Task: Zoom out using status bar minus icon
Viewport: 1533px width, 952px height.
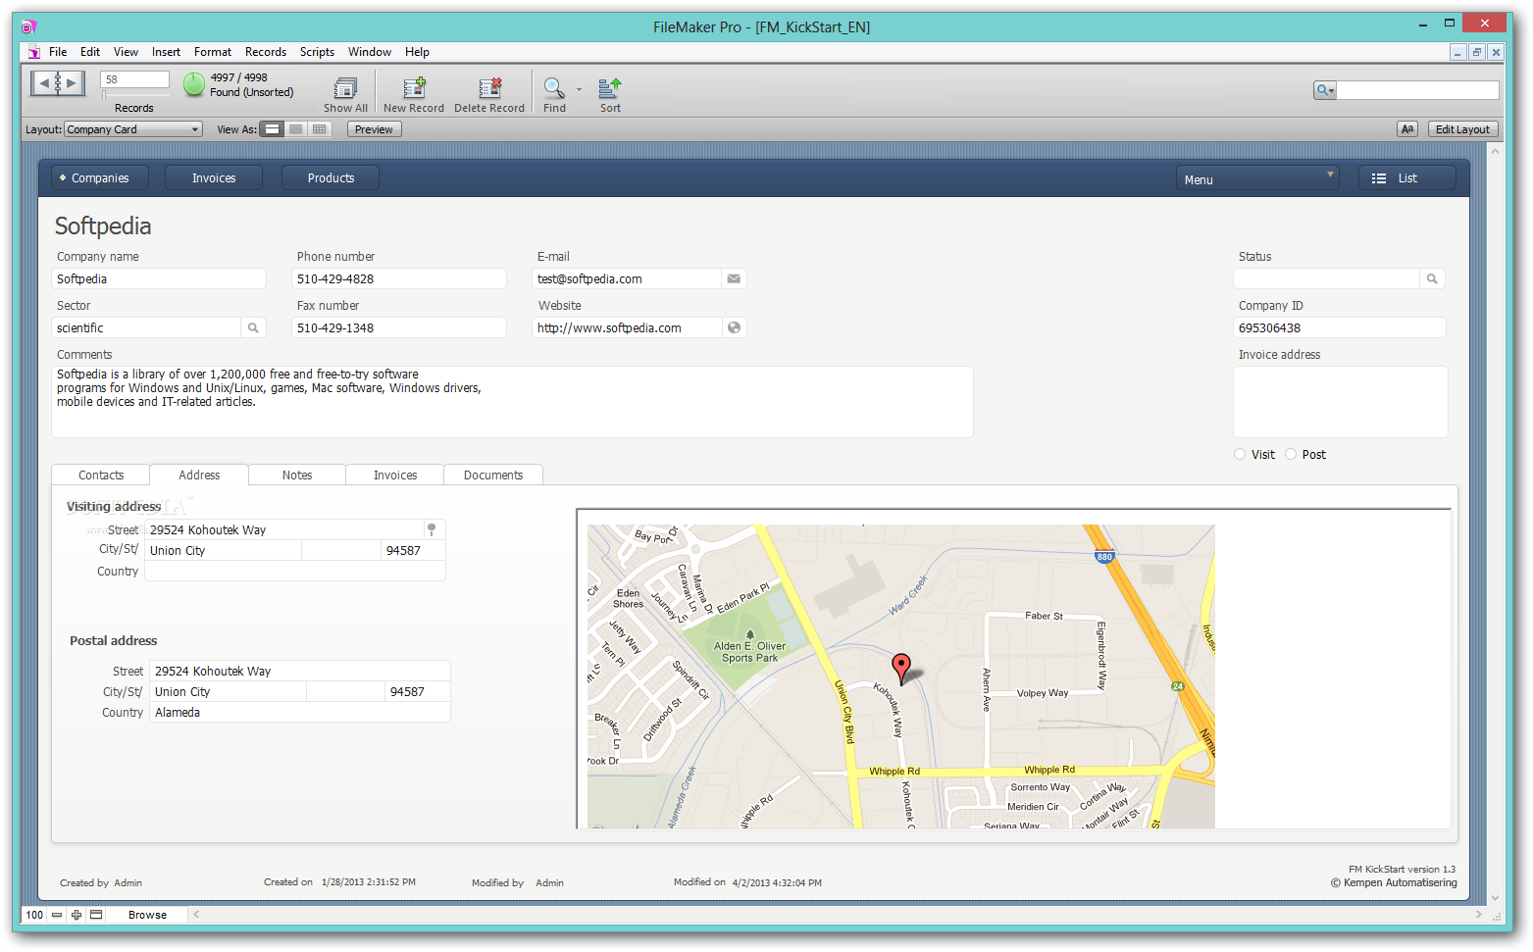Action: click(57, 915)
